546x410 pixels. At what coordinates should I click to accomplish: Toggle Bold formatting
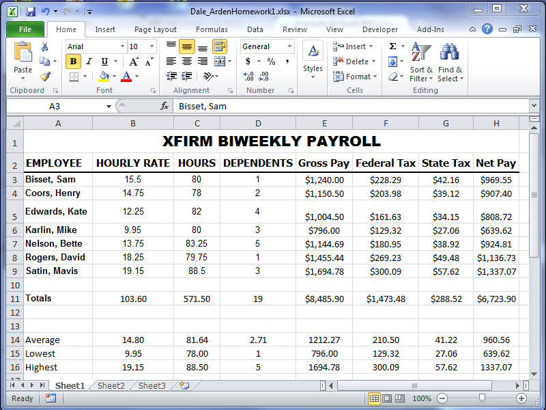(x=74, y=61)
